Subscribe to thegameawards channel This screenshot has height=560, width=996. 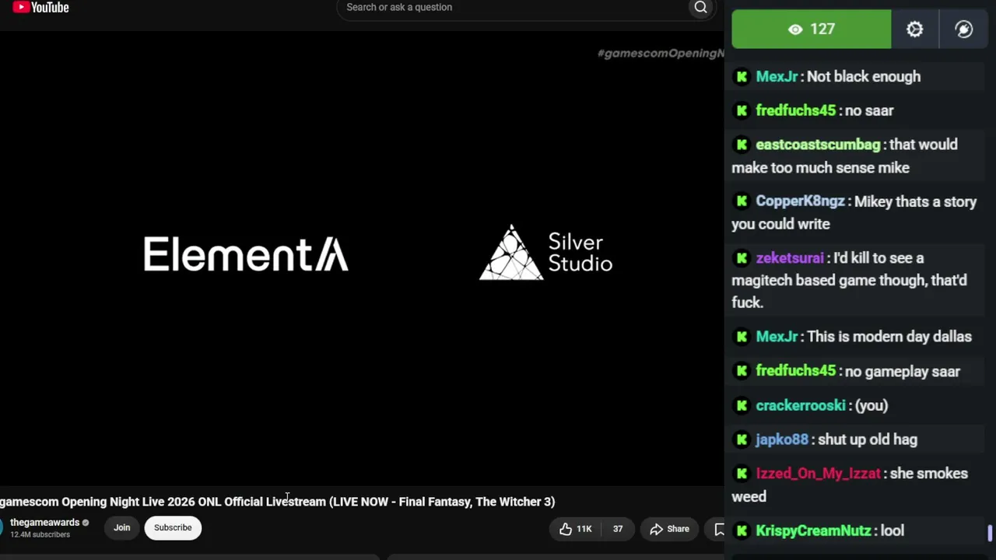pos(173,527)
